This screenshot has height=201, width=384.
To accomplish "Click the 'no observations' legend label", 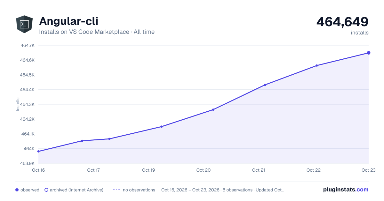I will (139, 190).
